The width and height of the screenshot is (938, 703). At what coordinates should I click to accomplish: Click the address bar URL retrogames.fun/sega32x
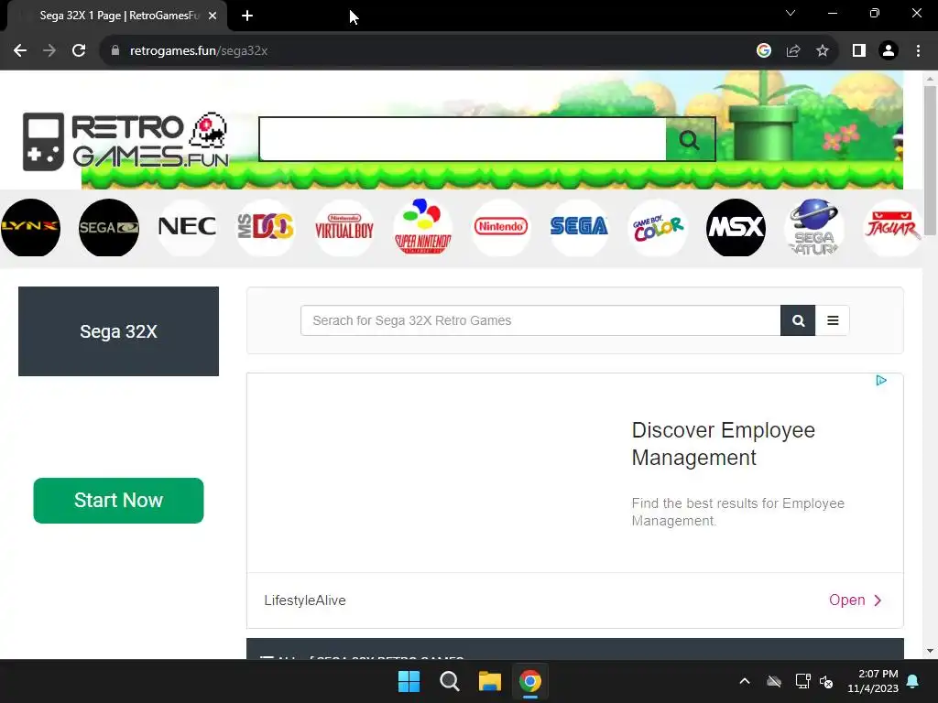pyautogui.click(x=199, y=51)
